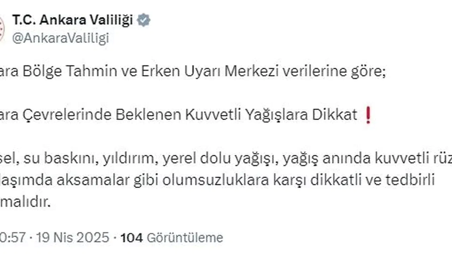Click the 0:57 post time
This screenshot has width=452, height=254.
pos(13,237)
